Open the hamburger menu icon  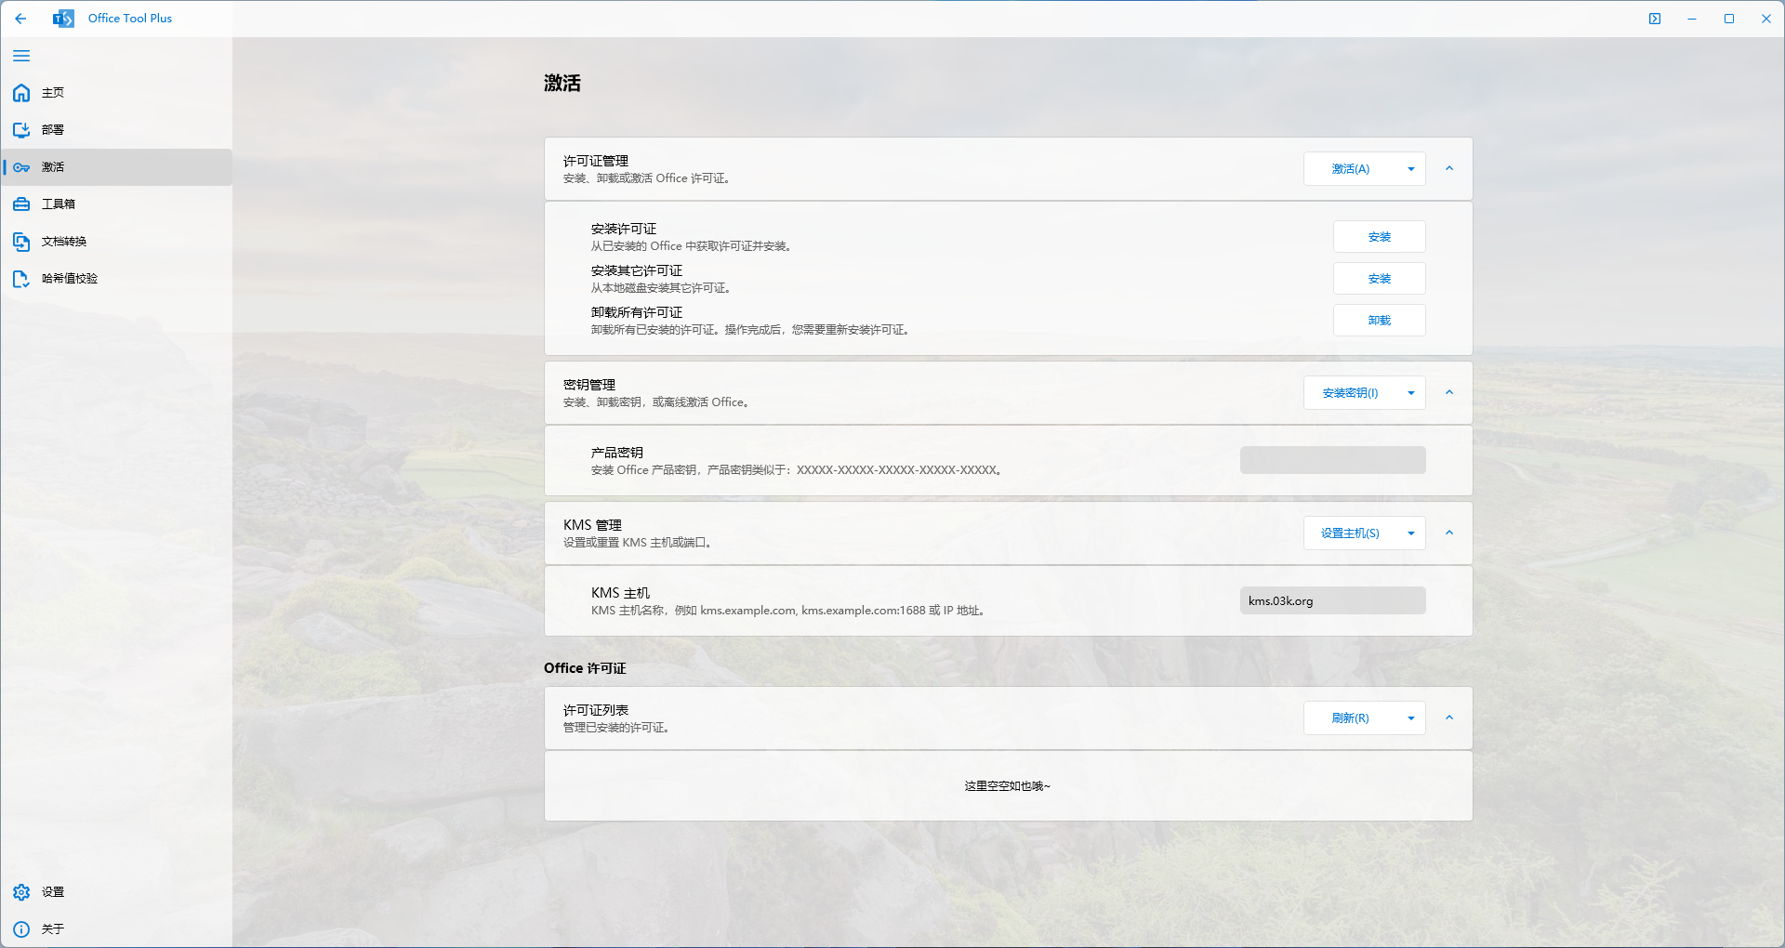21,56
